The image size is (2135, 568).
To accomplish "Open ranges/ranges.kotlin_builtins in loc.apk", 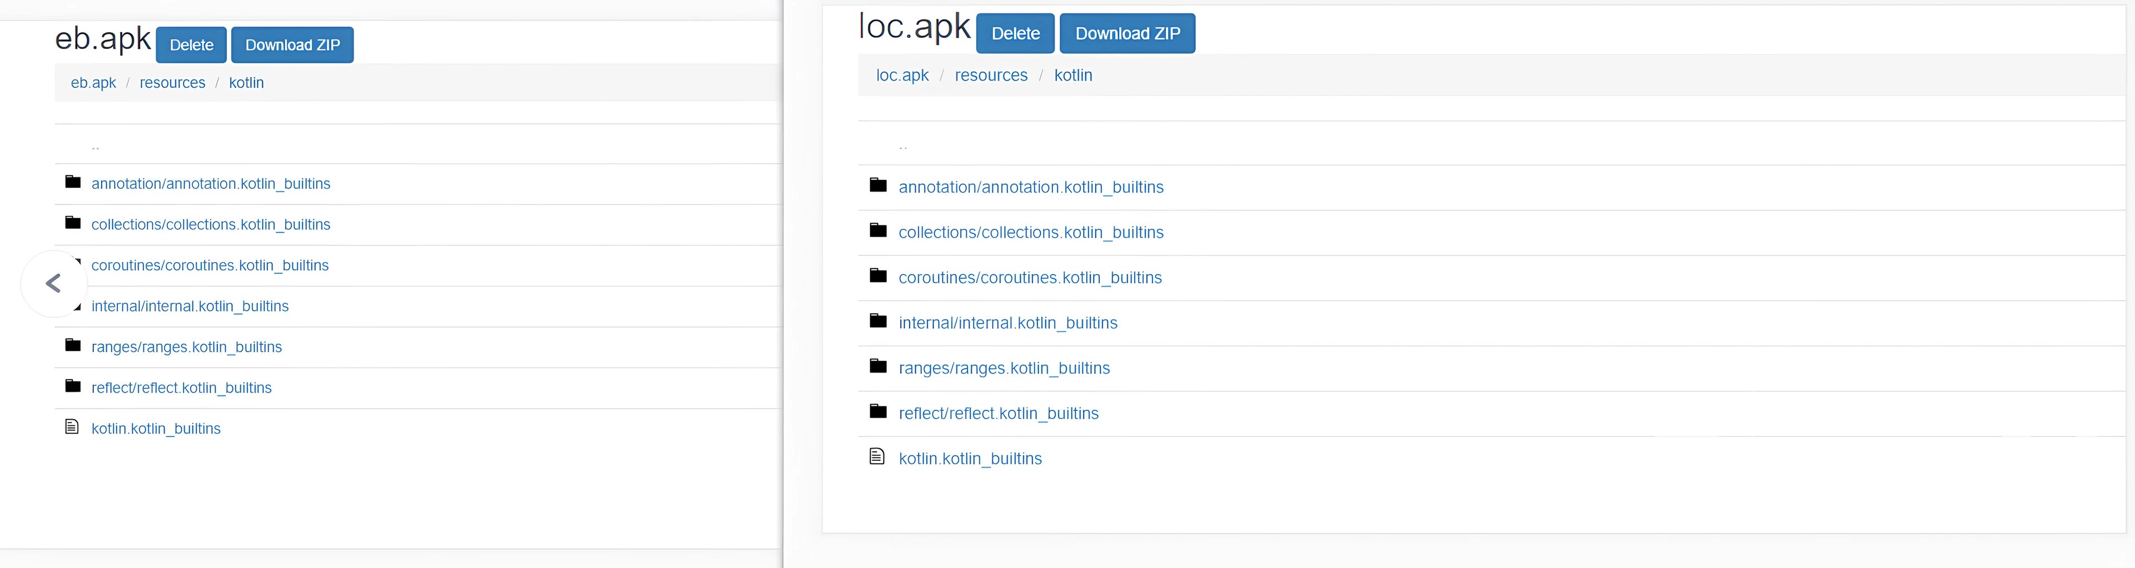I will (x=1005, y=368).
